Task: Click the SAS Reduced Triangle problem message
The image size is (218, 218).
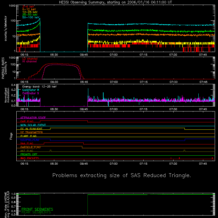Action: click(122, 175)
